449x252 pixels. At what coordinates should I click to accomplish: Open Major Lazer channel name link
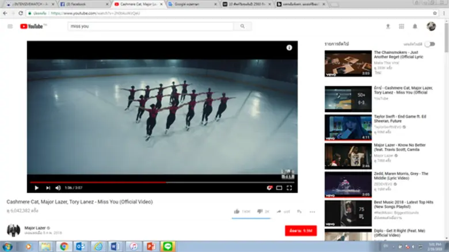[x=35, y=228]
